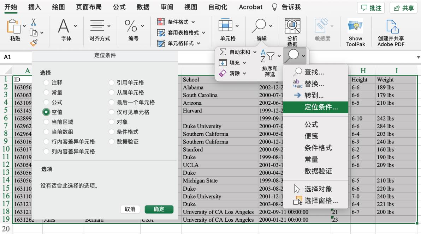This screenshot has height=234, width=421.
Task: Click the Format Painter brush icon
Action: (34, 43)
